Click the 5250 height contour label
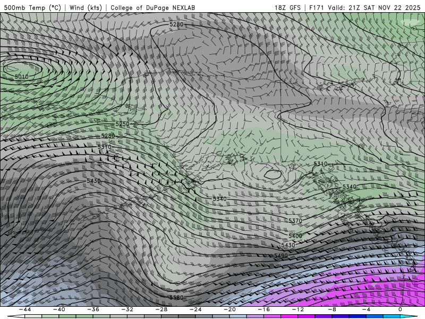425x319 pixels. tap(123, 124)
